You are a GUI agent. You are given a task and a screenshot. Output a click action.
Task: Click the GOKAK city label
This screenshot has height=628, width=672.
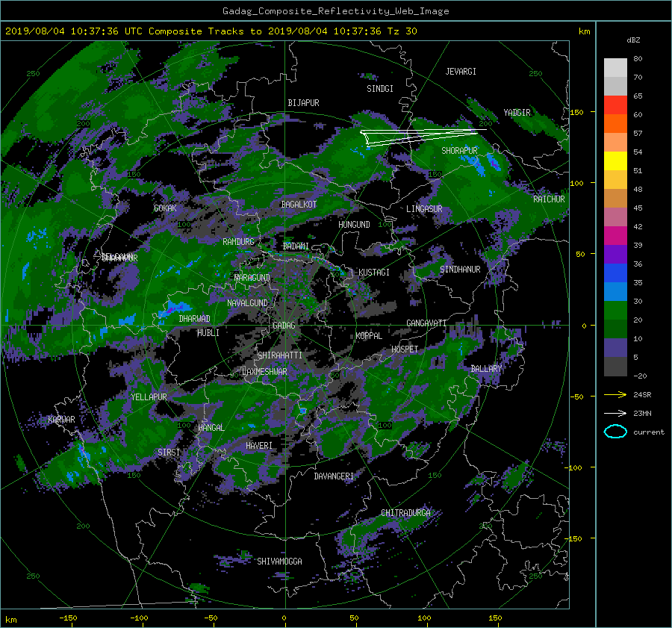(x=165, y=208)
